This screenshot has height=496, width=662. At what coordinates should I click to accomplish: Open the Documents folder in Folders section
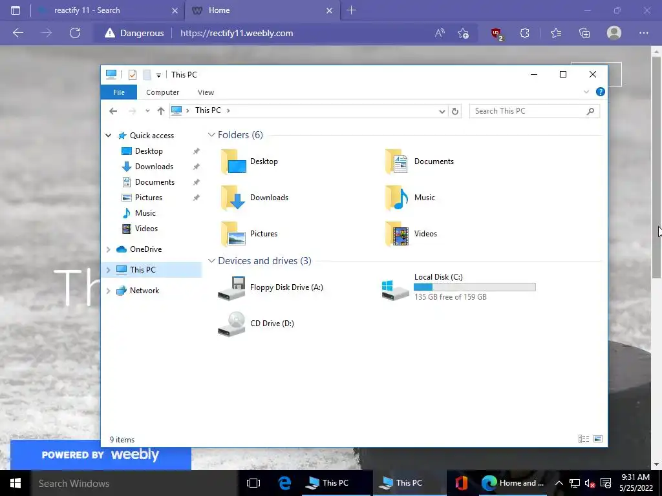(420, 161)
